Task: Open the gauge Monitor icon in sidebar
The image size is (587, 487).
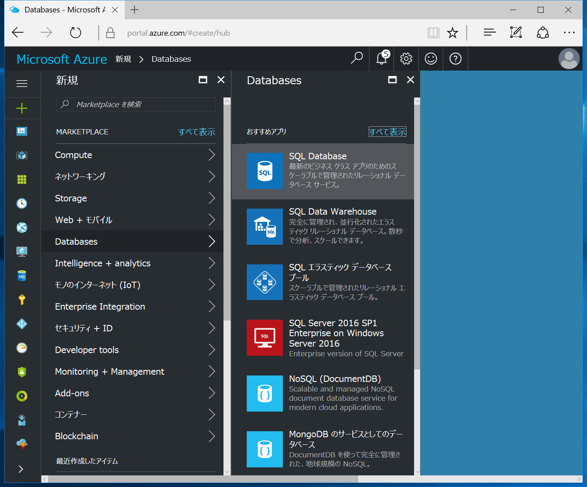Action: pos(22,348)
